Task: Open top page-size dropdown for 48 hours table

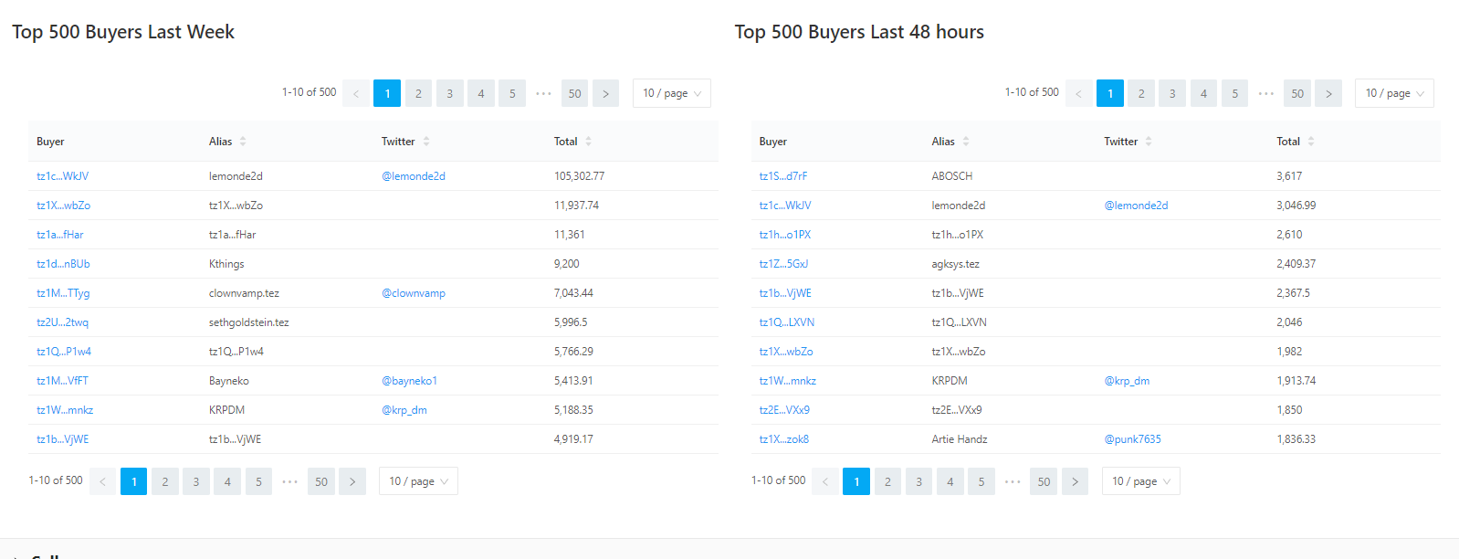Action: [1394, 93]
